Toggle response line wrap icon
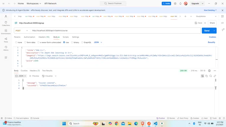This screenshot has height=127, width=226. pos(202,76)
